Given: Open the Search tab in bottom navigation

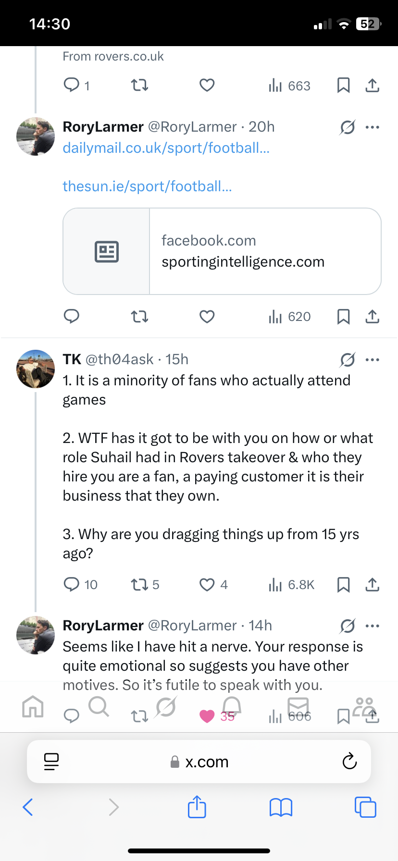Looking at the screenshot, I should [x=99, y=707].
